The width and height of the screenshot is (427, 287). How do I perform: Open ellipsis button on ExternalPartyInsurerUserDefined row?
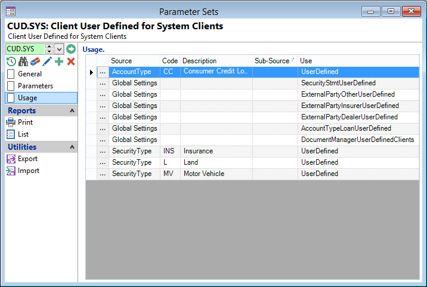[x=103, y=106]
